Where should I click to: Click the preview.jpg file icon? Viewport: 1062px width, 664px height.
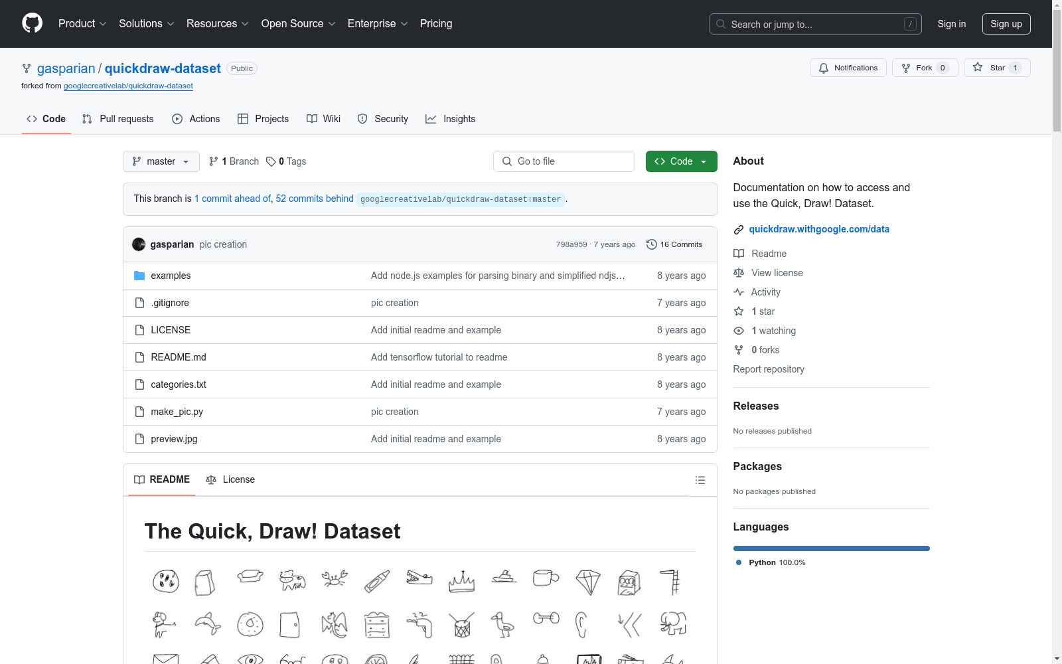click(139, 439)
